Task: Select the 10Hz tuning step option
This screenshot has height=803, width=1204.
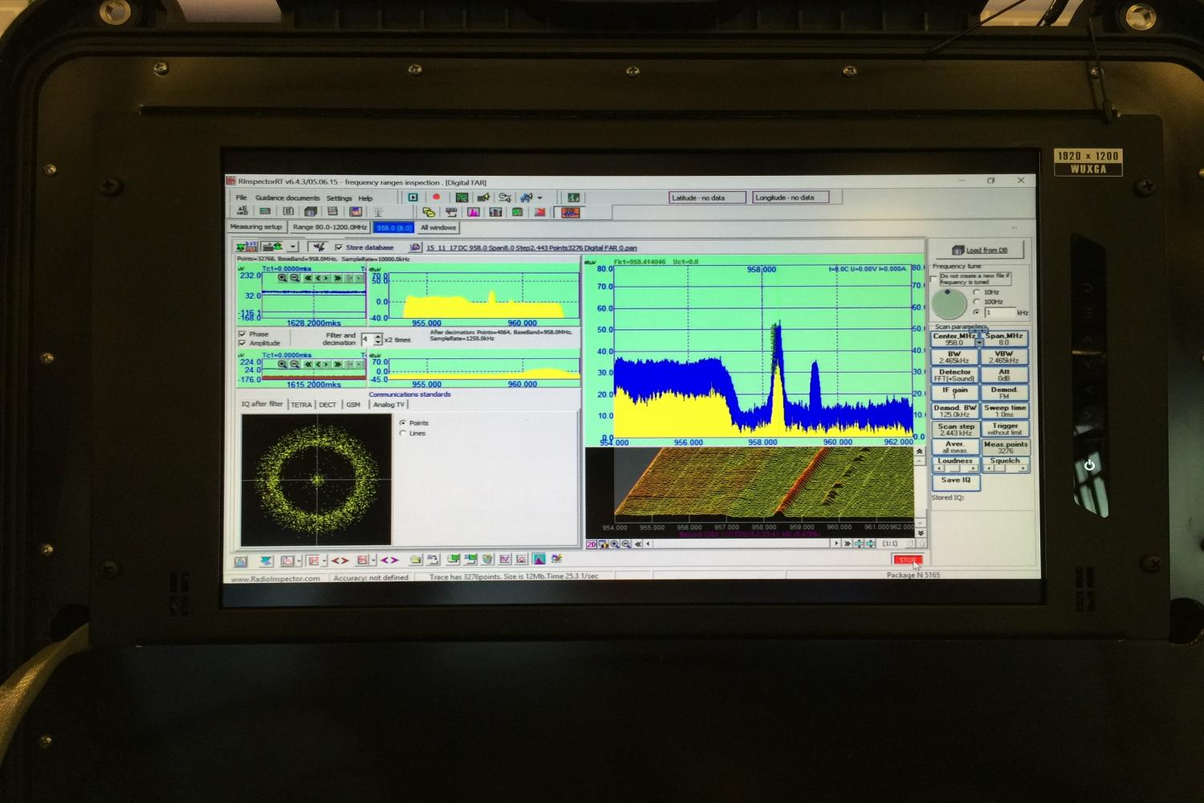Action: [976, 292]
